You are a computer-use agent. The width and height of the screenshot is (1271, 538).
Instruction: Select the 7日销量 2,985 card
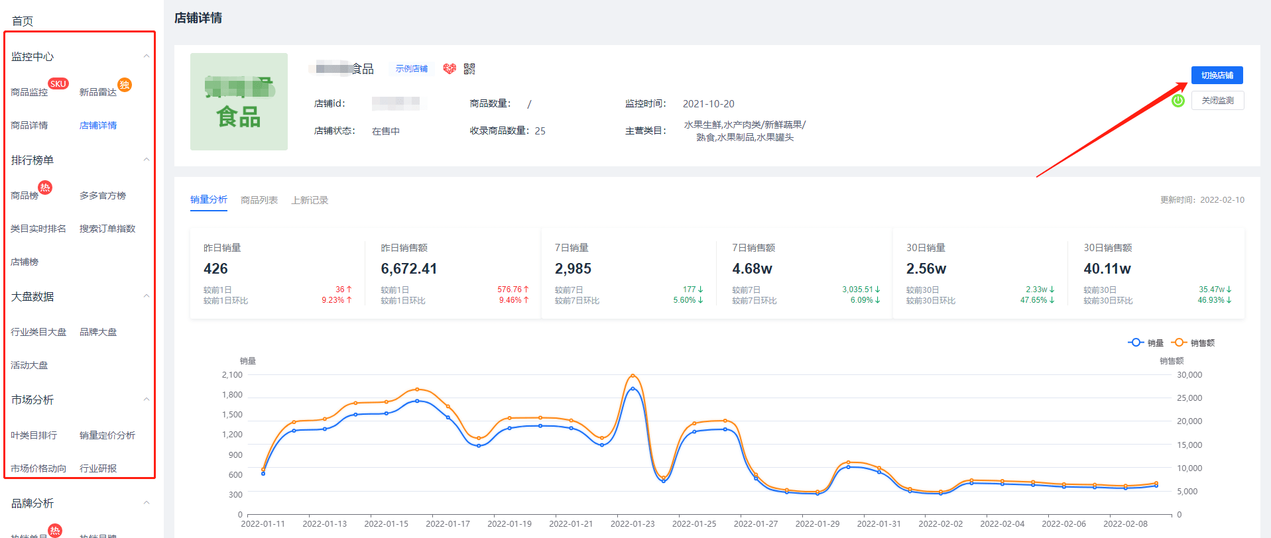[629, 274]
